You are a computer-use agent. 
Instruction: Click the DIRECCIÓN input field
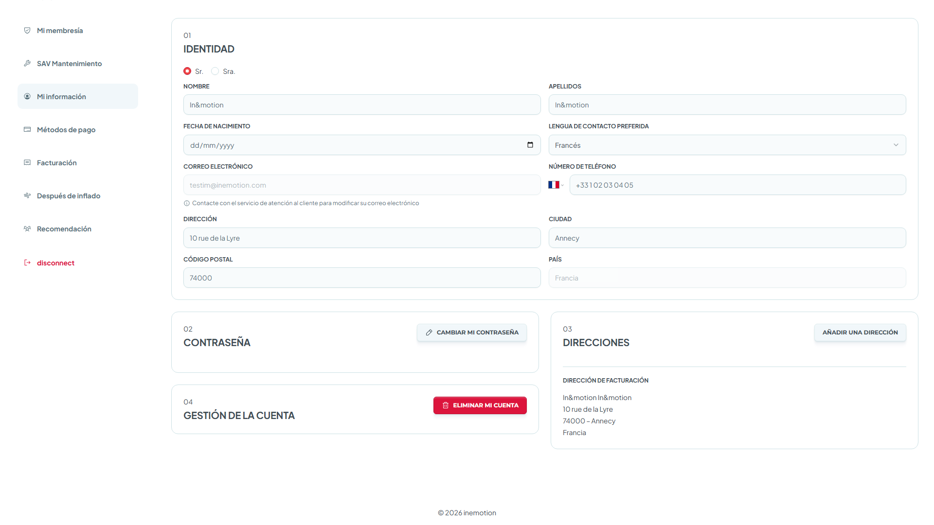(362, 238)
